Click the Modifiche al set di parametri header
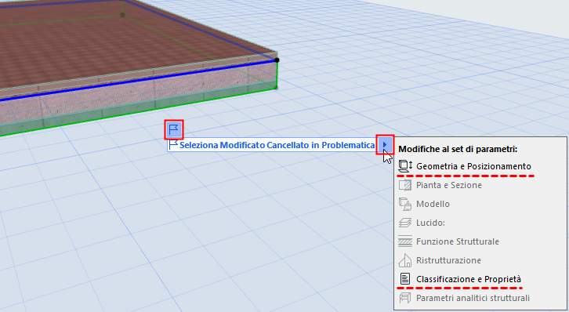This screenshot has width=569, height=312. (x=458, y=149)
